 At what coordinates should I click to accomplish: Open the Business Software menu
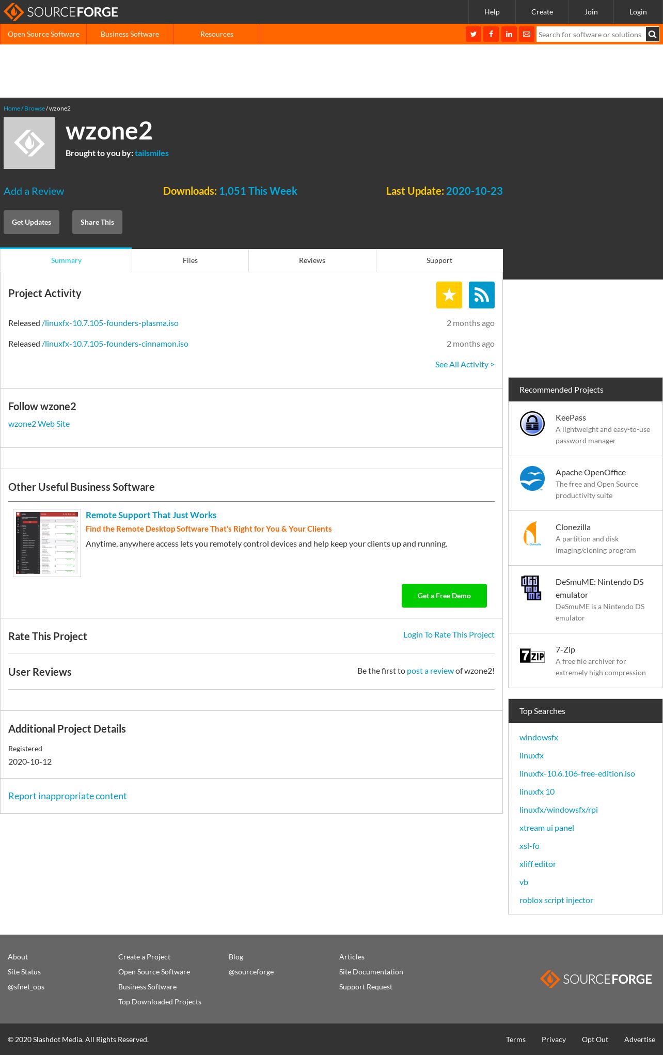[130, 34]
